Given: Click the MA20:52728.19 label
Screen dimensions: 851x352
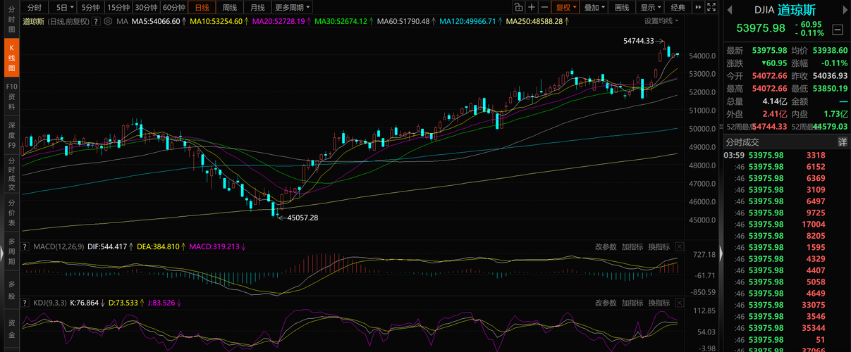Looking at the screenshot, I should click(278, 21).
